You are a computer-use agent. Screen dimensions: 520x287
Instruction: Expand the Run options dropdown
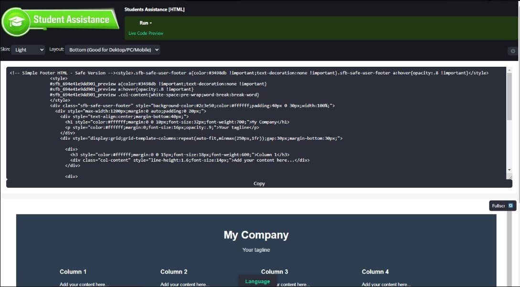point(146,22)
